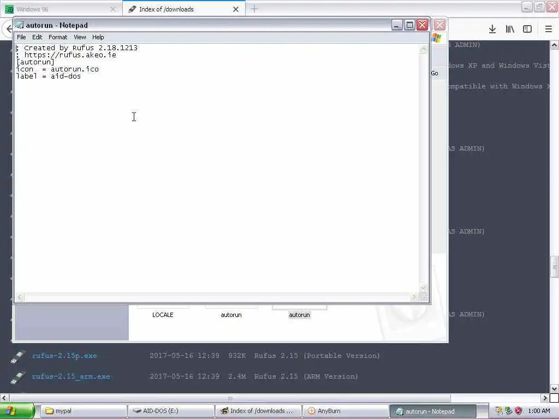The height and width of the screenshot is (419, 559).
Task: Click the Windows flag logo in Explorer
Action: click(436, 38)
